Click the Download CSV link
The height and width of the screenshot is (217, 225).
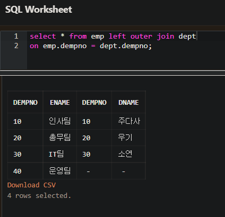coord(31,185)
